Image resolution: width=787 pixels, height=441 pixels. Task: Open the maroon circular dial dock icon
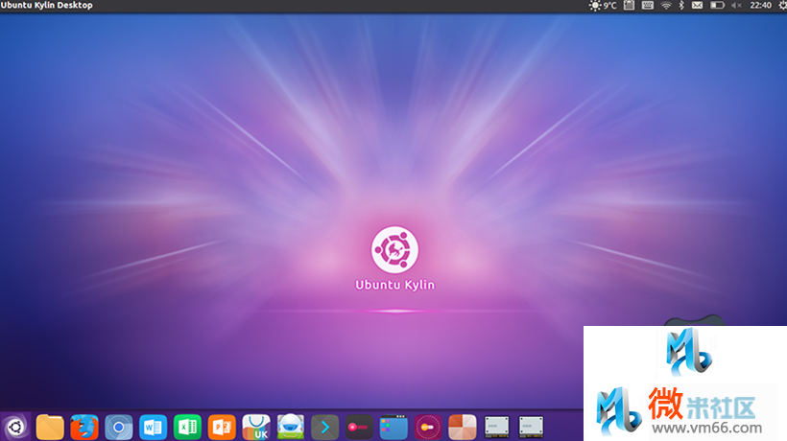428,428
